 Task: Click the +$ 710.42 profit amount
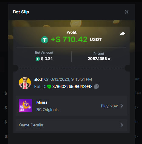tap(69, 39)
